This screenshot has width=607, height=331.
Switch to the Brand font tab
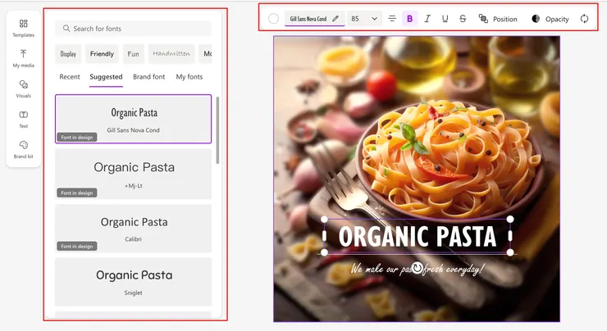[149, 76]
